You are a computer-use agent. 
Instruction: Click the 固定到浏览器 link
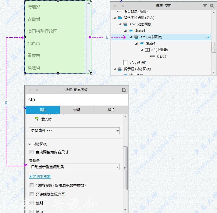click(x=40, y=177)
